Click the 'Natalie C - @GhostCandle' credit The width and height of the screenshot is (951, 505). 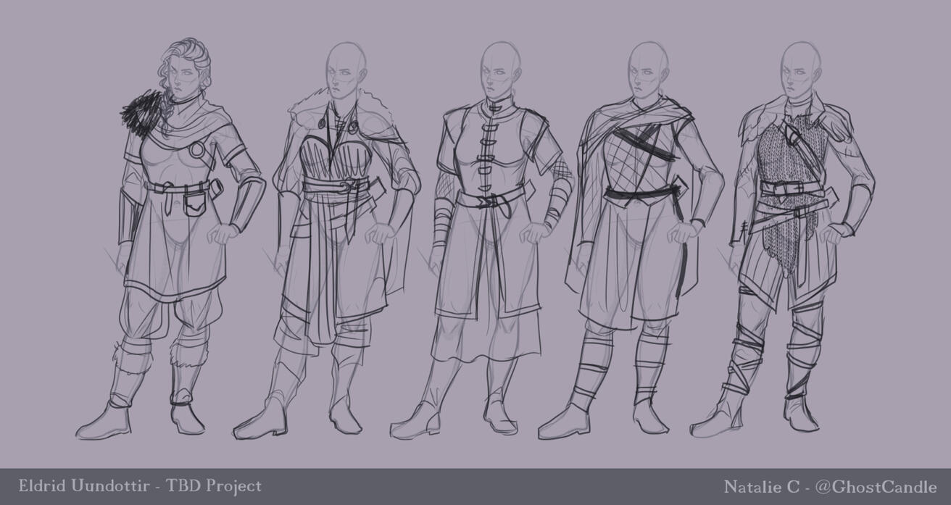coord(830,486)
